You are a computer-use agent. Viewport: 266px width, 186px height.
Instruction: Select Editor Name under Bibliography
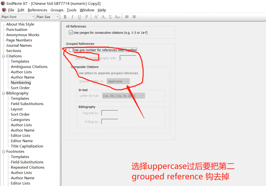(22, 141)
